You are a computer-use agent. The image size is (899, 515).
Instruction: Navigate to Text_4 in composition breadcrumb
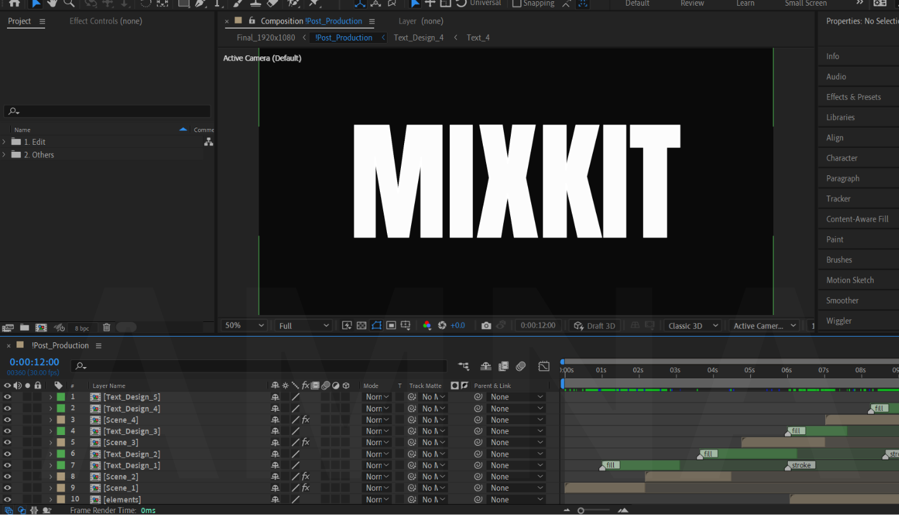click(478, 37)
